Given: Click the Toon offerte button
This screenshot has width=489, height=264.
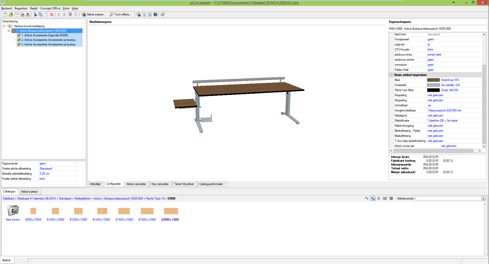Looking at the screenshot, I should click(x=121, y=14).
